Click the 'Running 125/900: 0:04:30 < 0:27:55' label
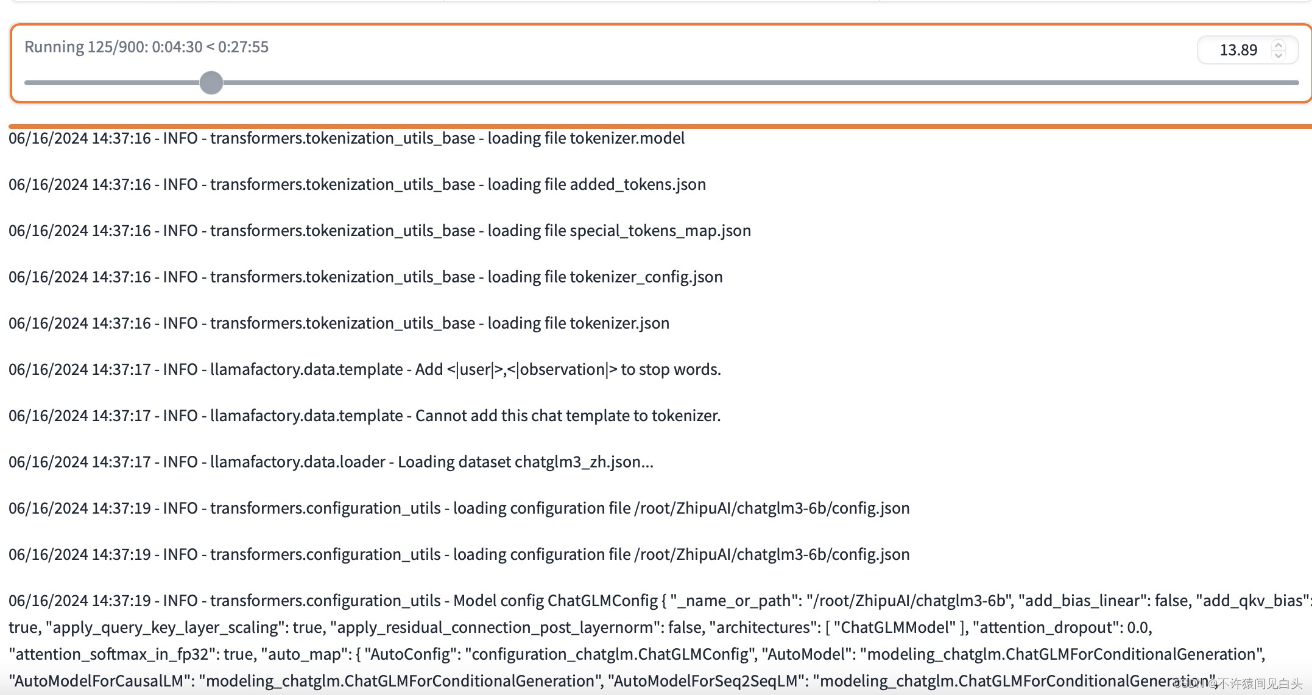The image size is (1312, 695). 146,47
